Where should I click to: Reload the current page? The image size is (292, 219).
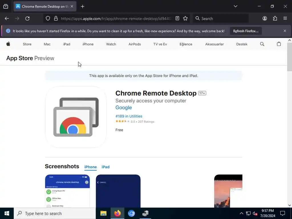[x=27, y=19]
